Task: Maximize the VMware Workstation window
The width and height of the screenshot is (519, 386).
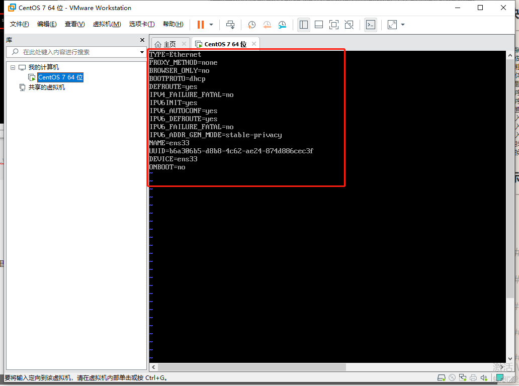Action: pyautogui.click(x=480, y=8)
